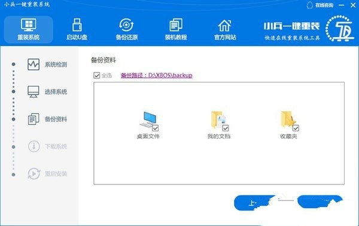This screenshot has height=226, width=359.
Task: Click the 我的文档 item label
Action: pos(218,136)
